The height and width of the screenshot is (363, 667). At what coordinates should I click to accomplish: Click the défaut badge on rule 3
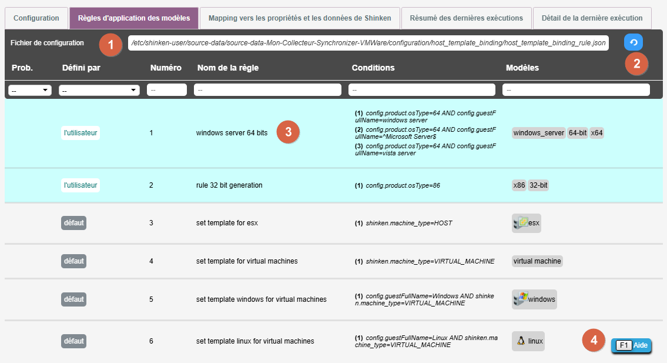click(x=73, y=223)
